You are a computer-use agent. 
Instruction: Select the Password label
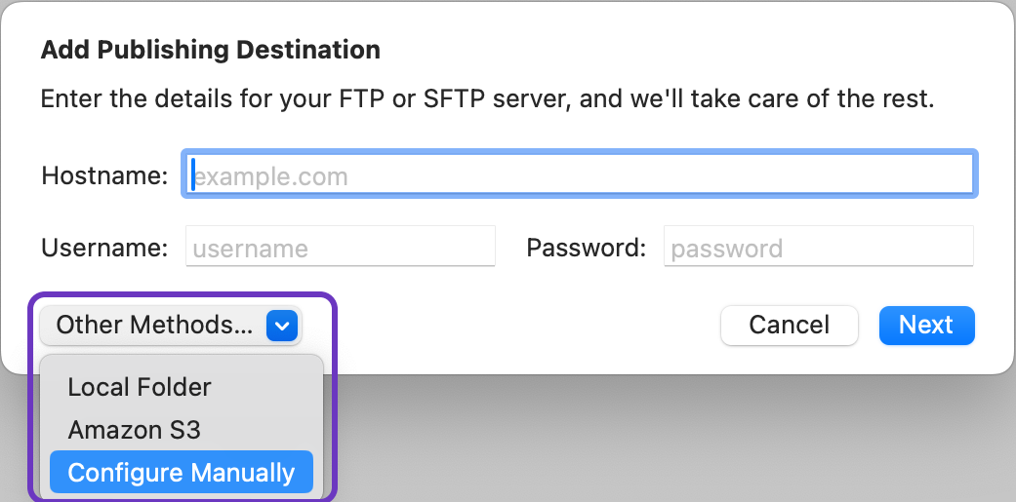586,248
